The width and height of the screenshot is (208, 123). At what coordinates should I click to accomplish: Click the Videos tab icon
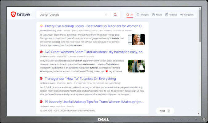(167, 14)
